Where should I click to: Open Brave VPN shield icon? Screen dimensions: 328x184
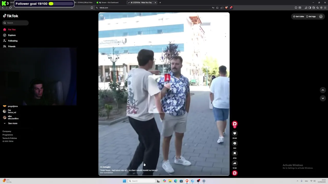(321, 8)
